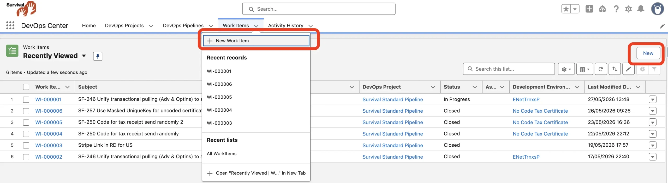Screen dimensions: 668x183
Task: Click the Survival logo
Action: coord(21,9)
